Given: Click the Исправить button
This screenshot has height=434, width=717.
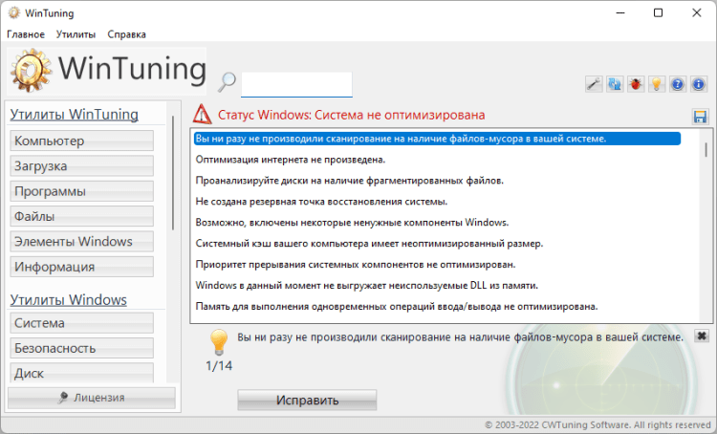Looking at the screenshot, I should tap(307, 401).
